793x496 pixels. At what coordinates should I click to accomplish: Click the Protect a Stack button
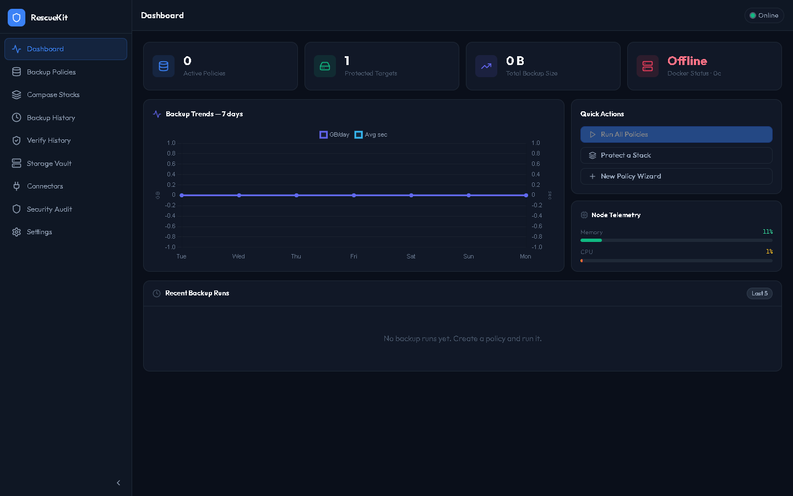tap(676, 155)
